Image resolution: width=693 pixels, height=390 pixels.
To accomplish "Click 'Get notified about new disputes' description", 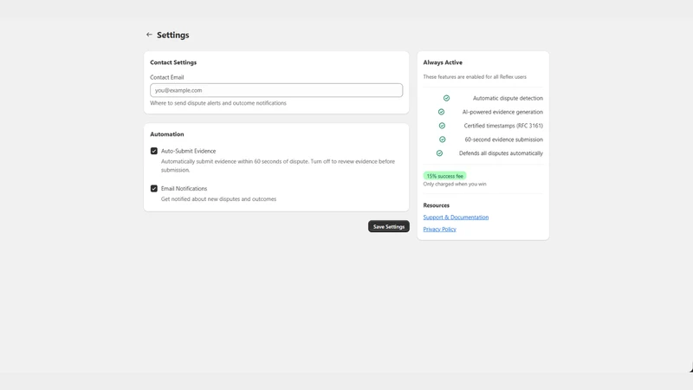I will tap(218, 199).
